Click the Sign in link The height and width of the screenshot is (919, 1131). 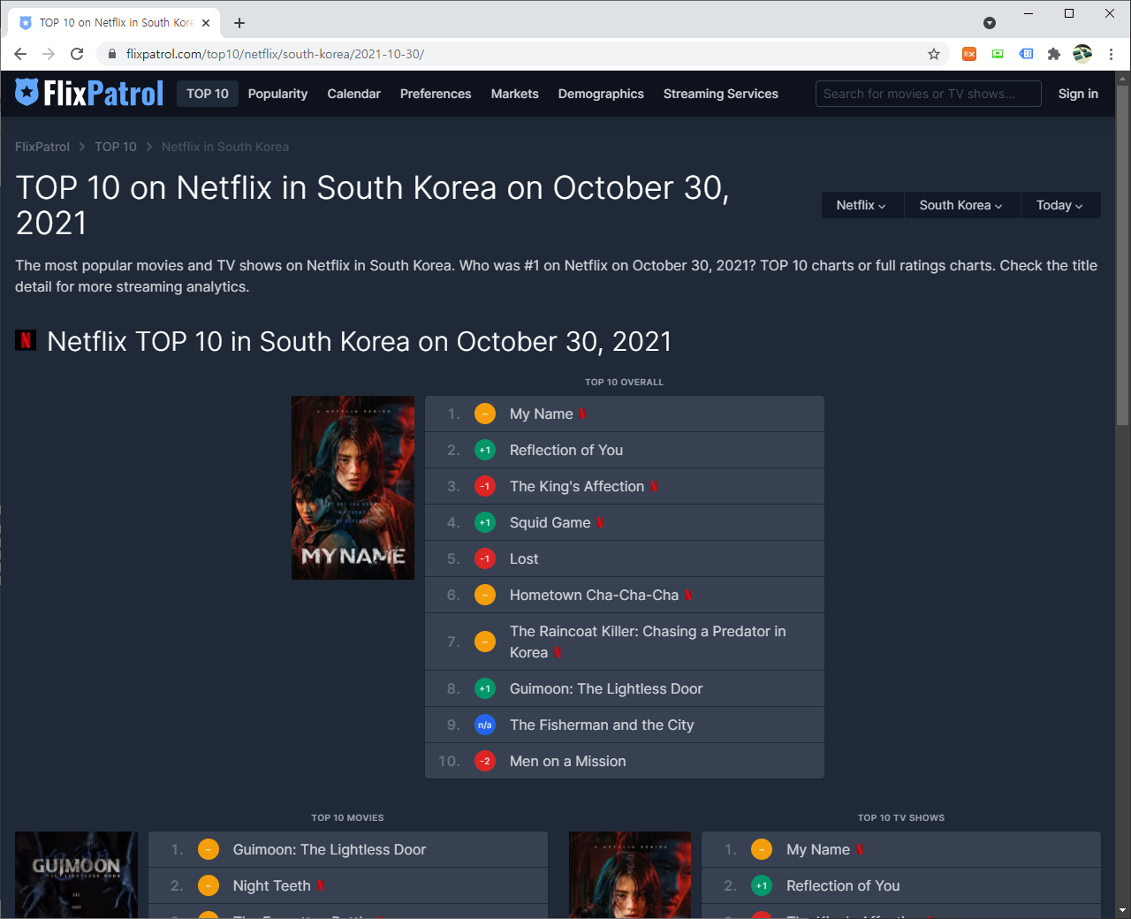tap(1078, 94)
